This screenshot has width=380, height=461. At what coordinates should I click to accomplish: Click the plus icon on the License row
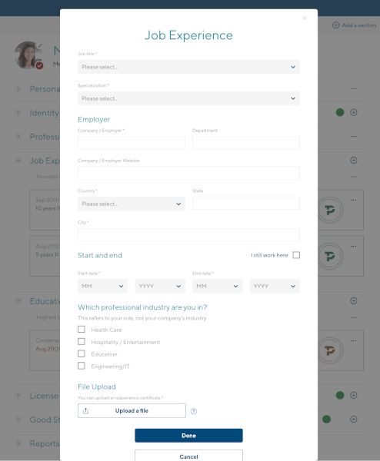pos(354,395)
